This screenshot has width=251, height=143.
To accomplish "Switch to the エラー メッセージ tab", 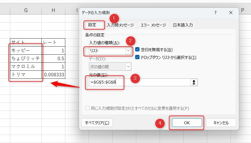I will click(153, 25).
